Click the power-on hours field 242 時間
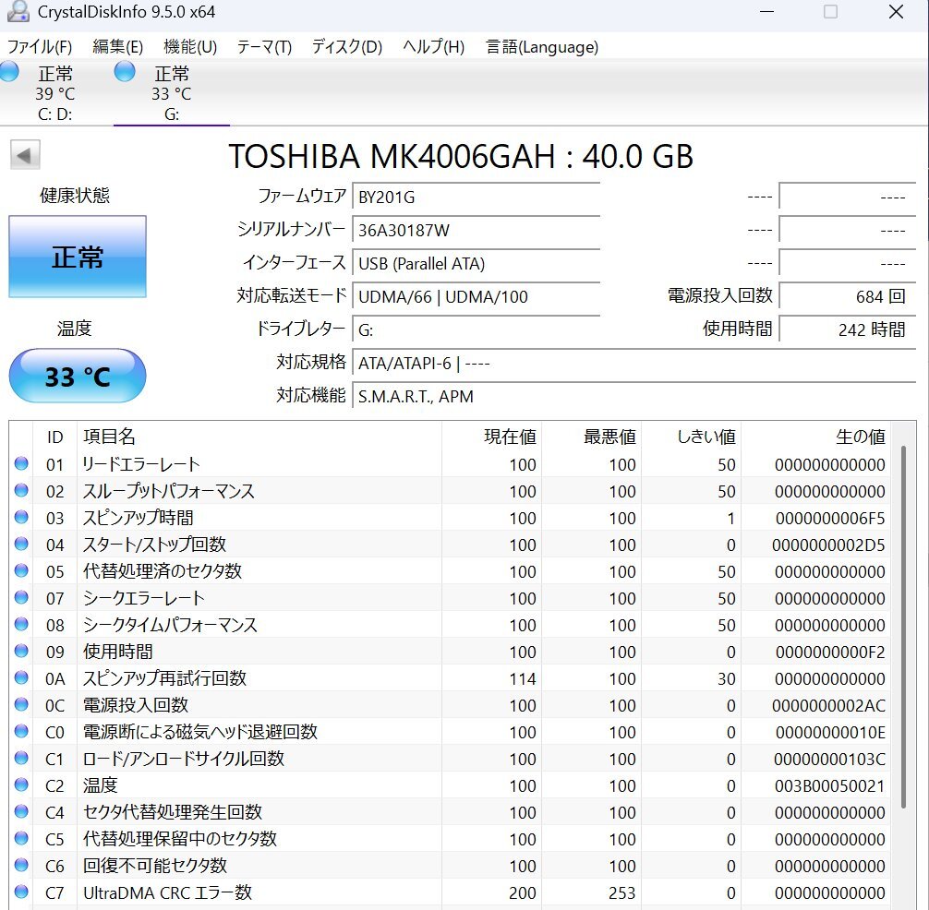The image size is (929, 910). 847,329
